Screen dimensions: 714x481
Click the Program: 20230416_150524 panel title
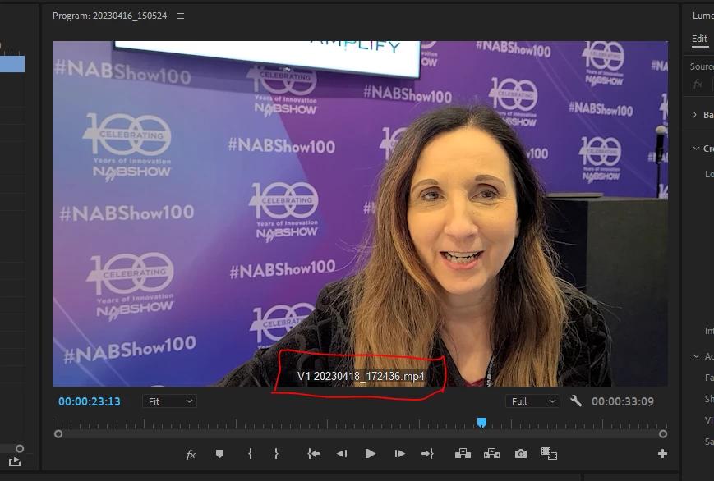110,16
